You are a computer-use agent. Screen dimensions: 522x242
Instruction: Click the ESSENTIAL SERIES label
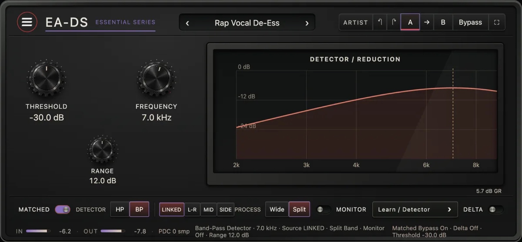pyautogui.click(x=125, y=22)
